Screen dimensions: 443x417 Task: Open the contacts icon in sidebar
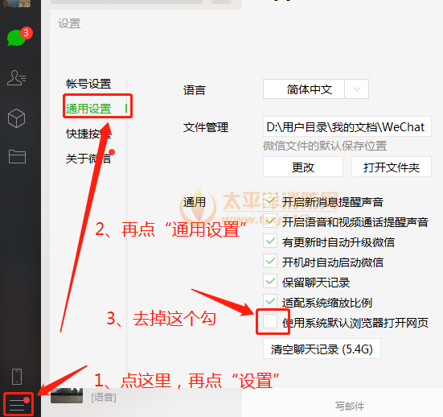pos(16,78)
